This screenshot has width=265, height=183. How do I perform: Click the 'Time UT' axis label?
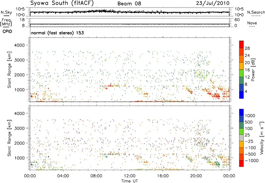[x=130, y=181]
